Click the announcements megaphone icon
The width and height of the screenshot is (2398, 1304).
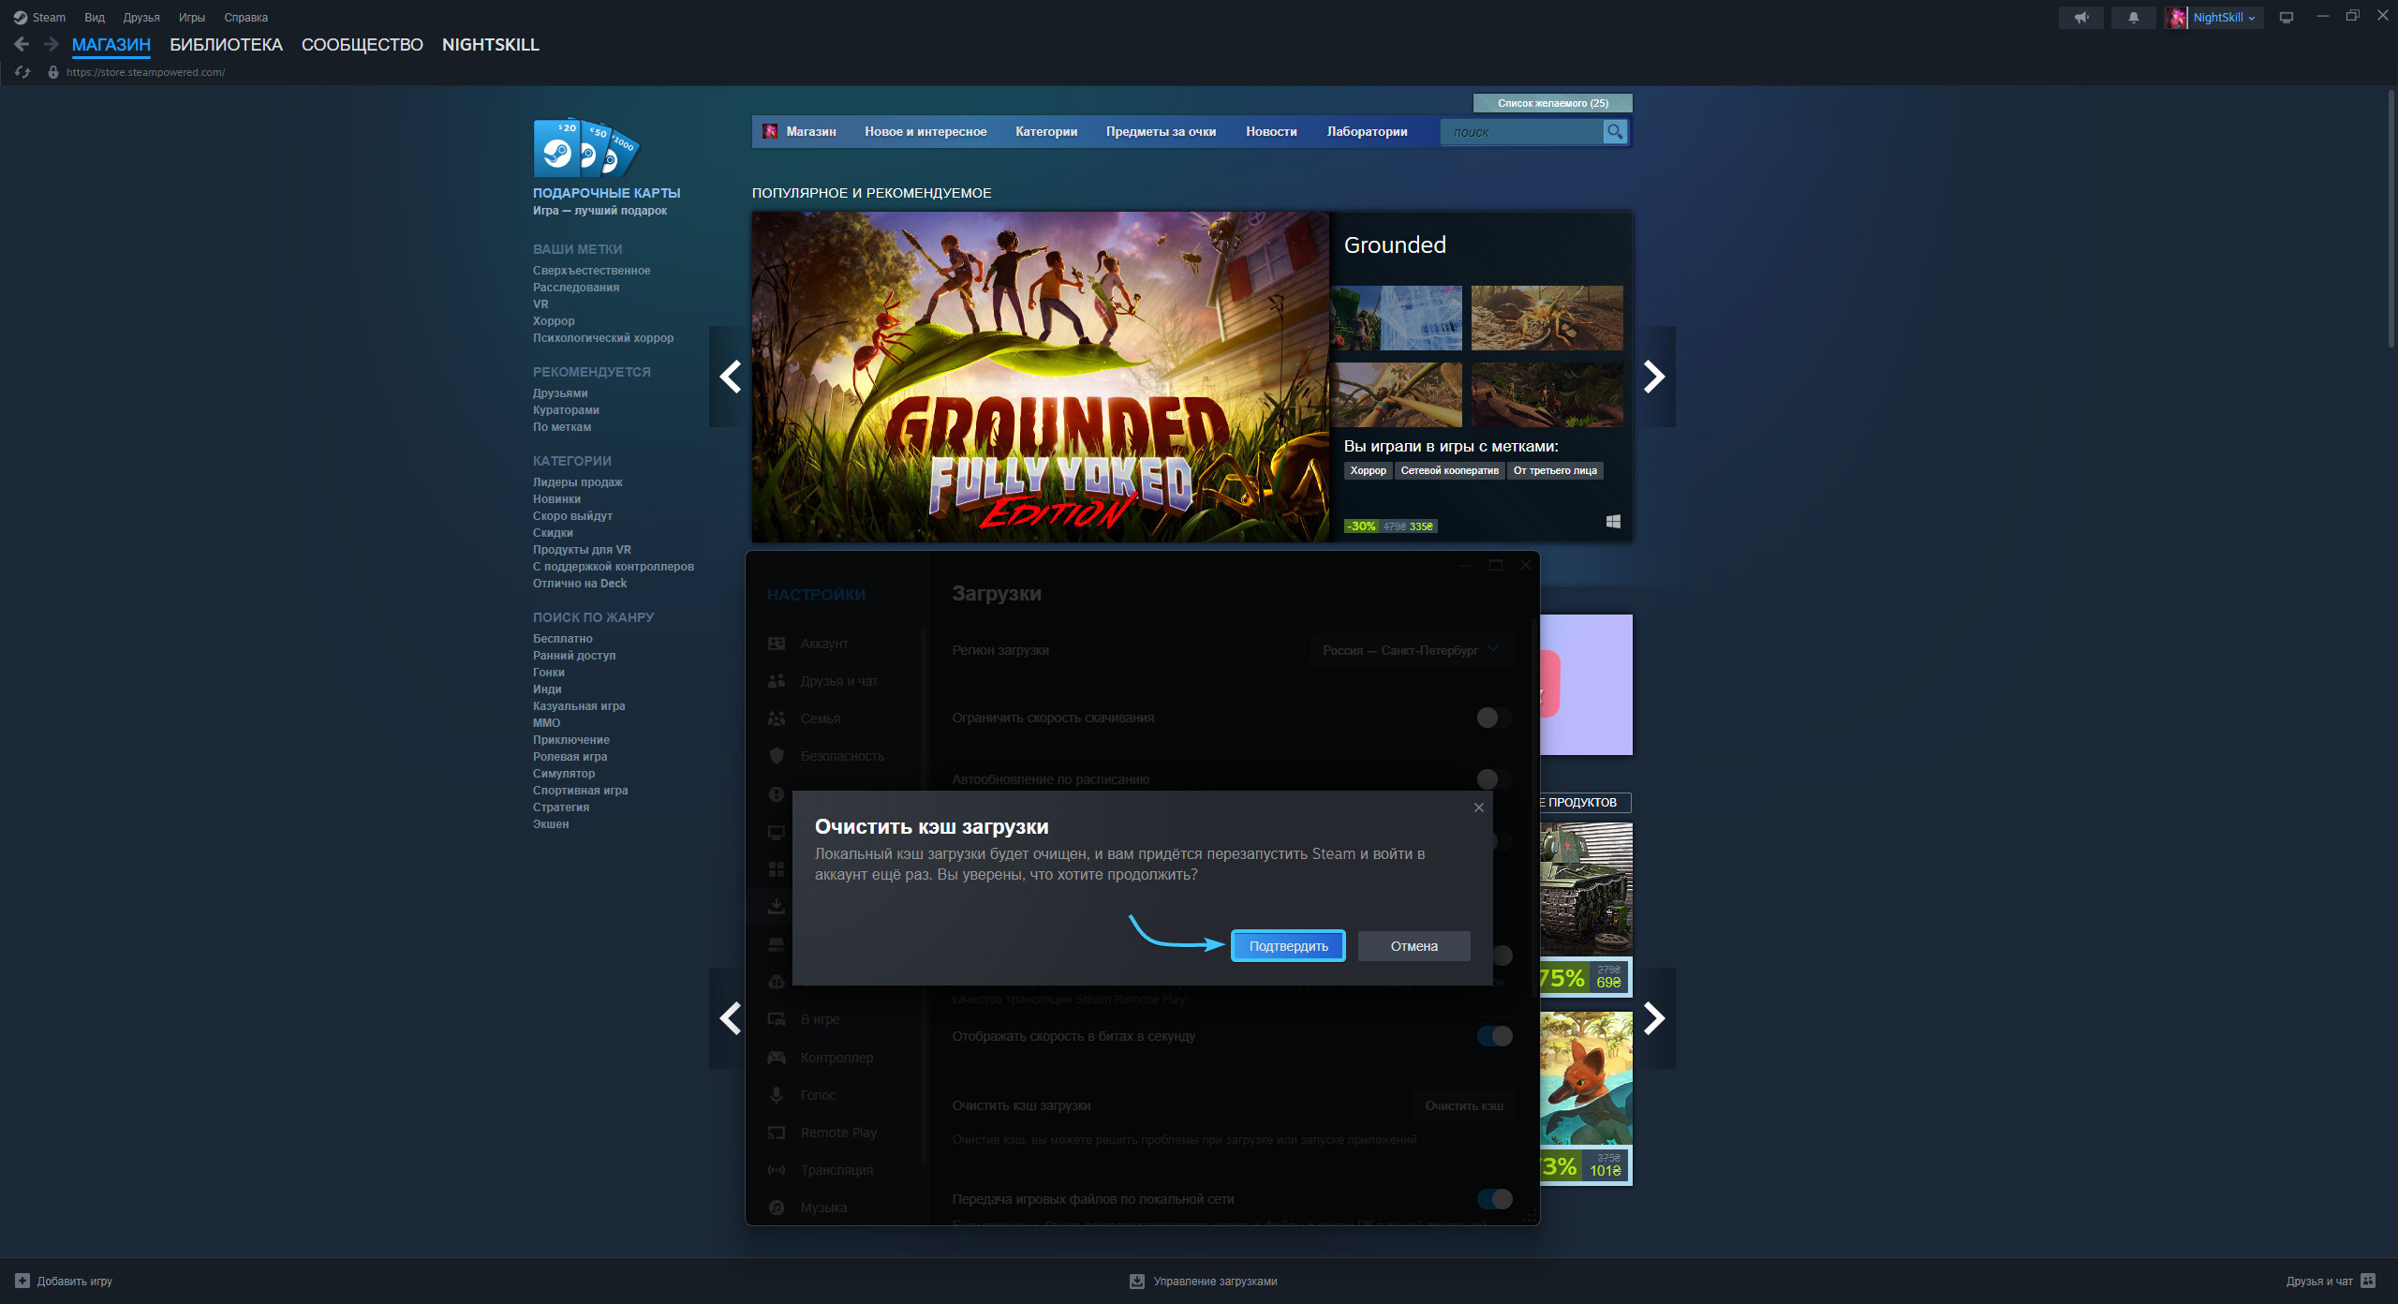click(2080, 18)
